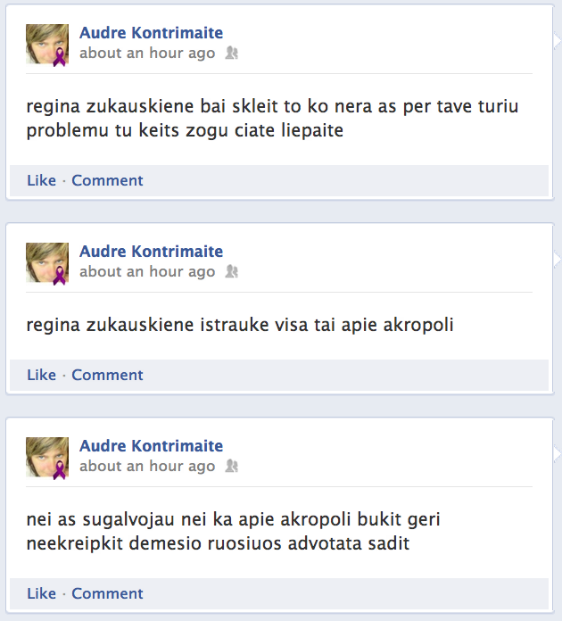
Task: Like the post mentioning advotata sadit
Action: tap(42, 593)
